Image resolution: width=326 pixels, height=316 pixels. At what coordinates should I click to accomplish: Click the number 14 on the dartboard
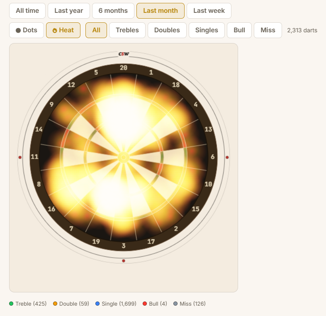click(x=39, y=129)
